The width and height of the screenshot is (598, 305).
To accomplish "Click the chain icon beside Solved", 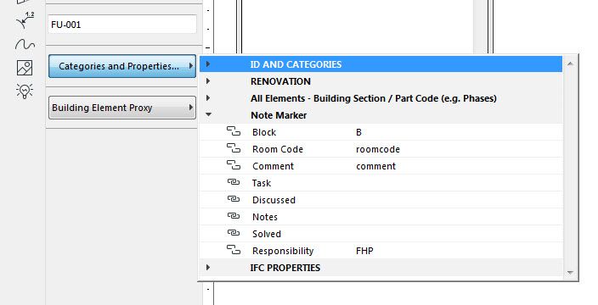I will pos(234,233).
